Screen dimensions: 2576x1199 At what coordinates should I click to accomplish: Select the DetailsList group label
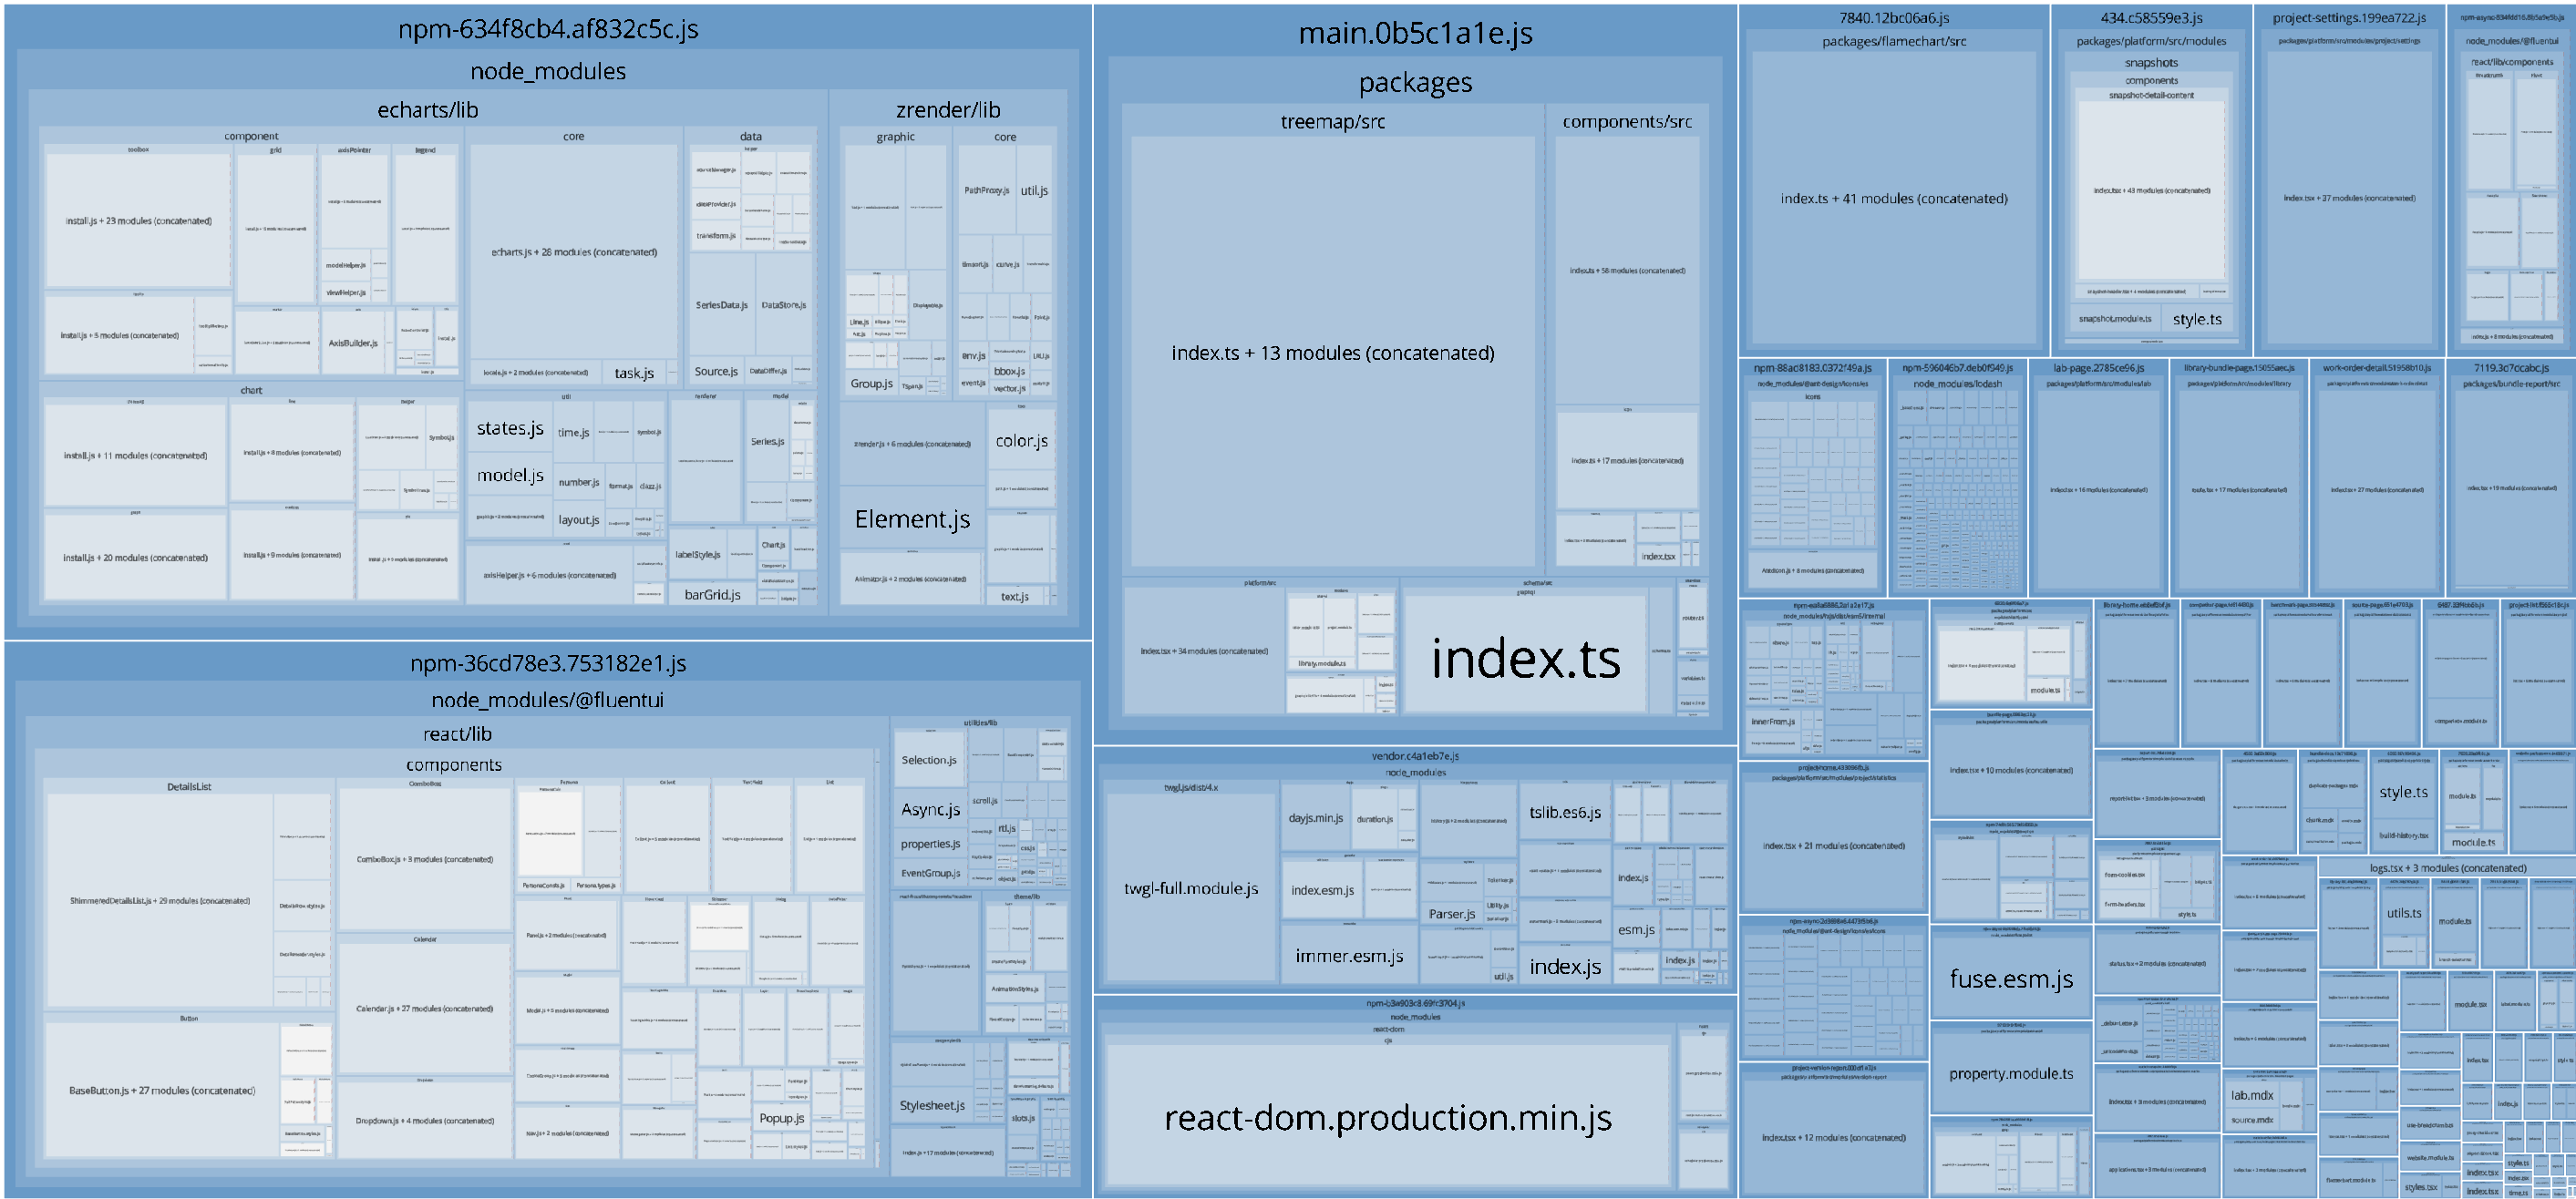[189, 787]
